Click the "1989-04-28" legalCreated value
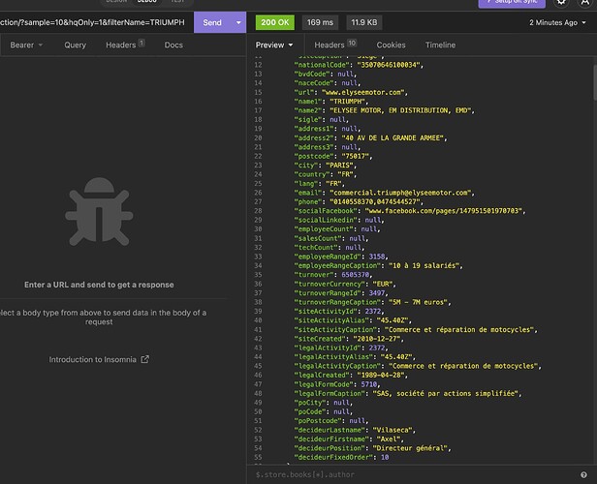 pyautogui.click(x=381, y=376)
